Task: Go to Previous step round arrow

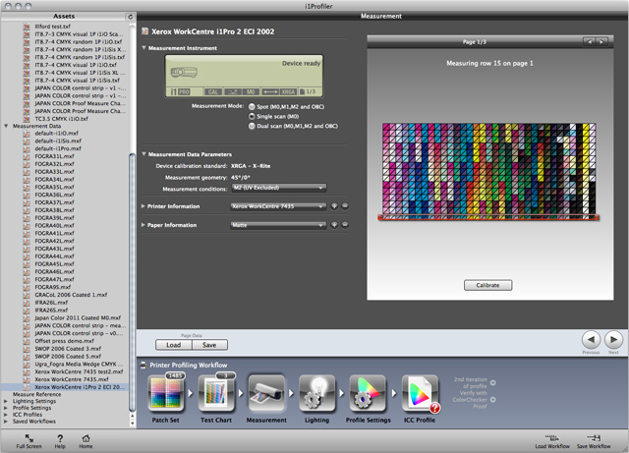Action: tap(591, 340)
